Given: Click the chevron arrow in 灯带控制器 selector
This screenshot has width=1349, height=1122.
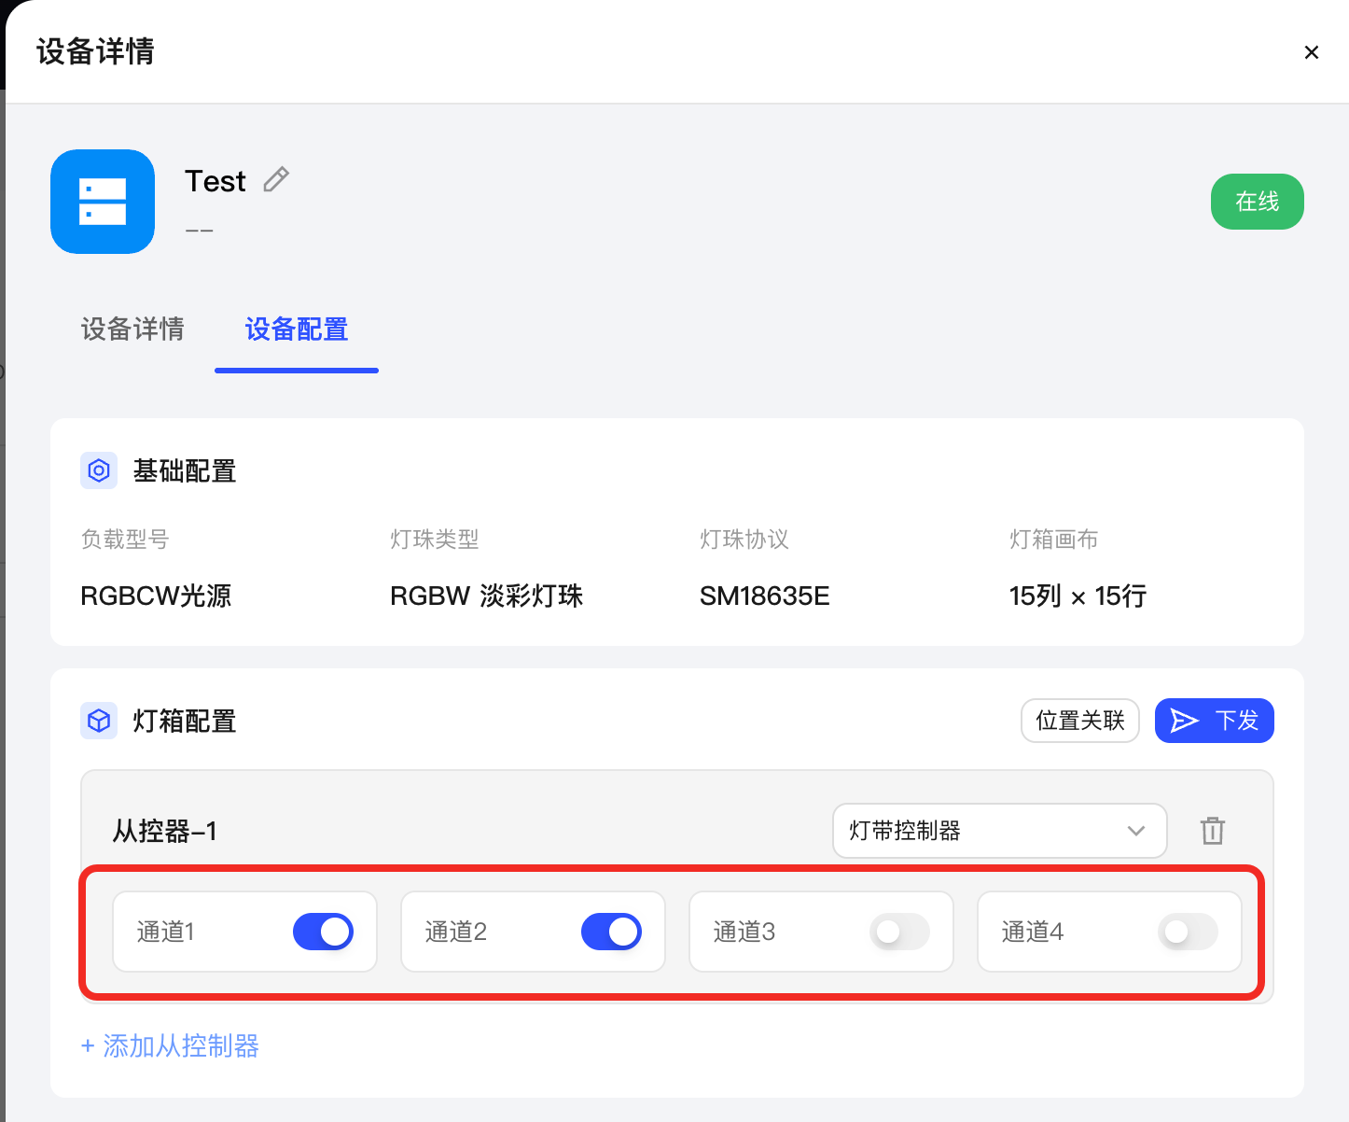Looking at the screenshot, I should [1135, 831].
